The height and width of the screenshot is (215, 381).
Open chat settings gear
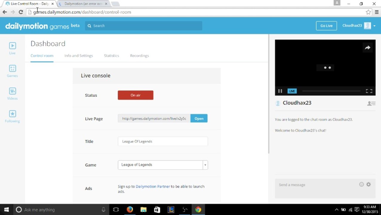pos(368,185)
